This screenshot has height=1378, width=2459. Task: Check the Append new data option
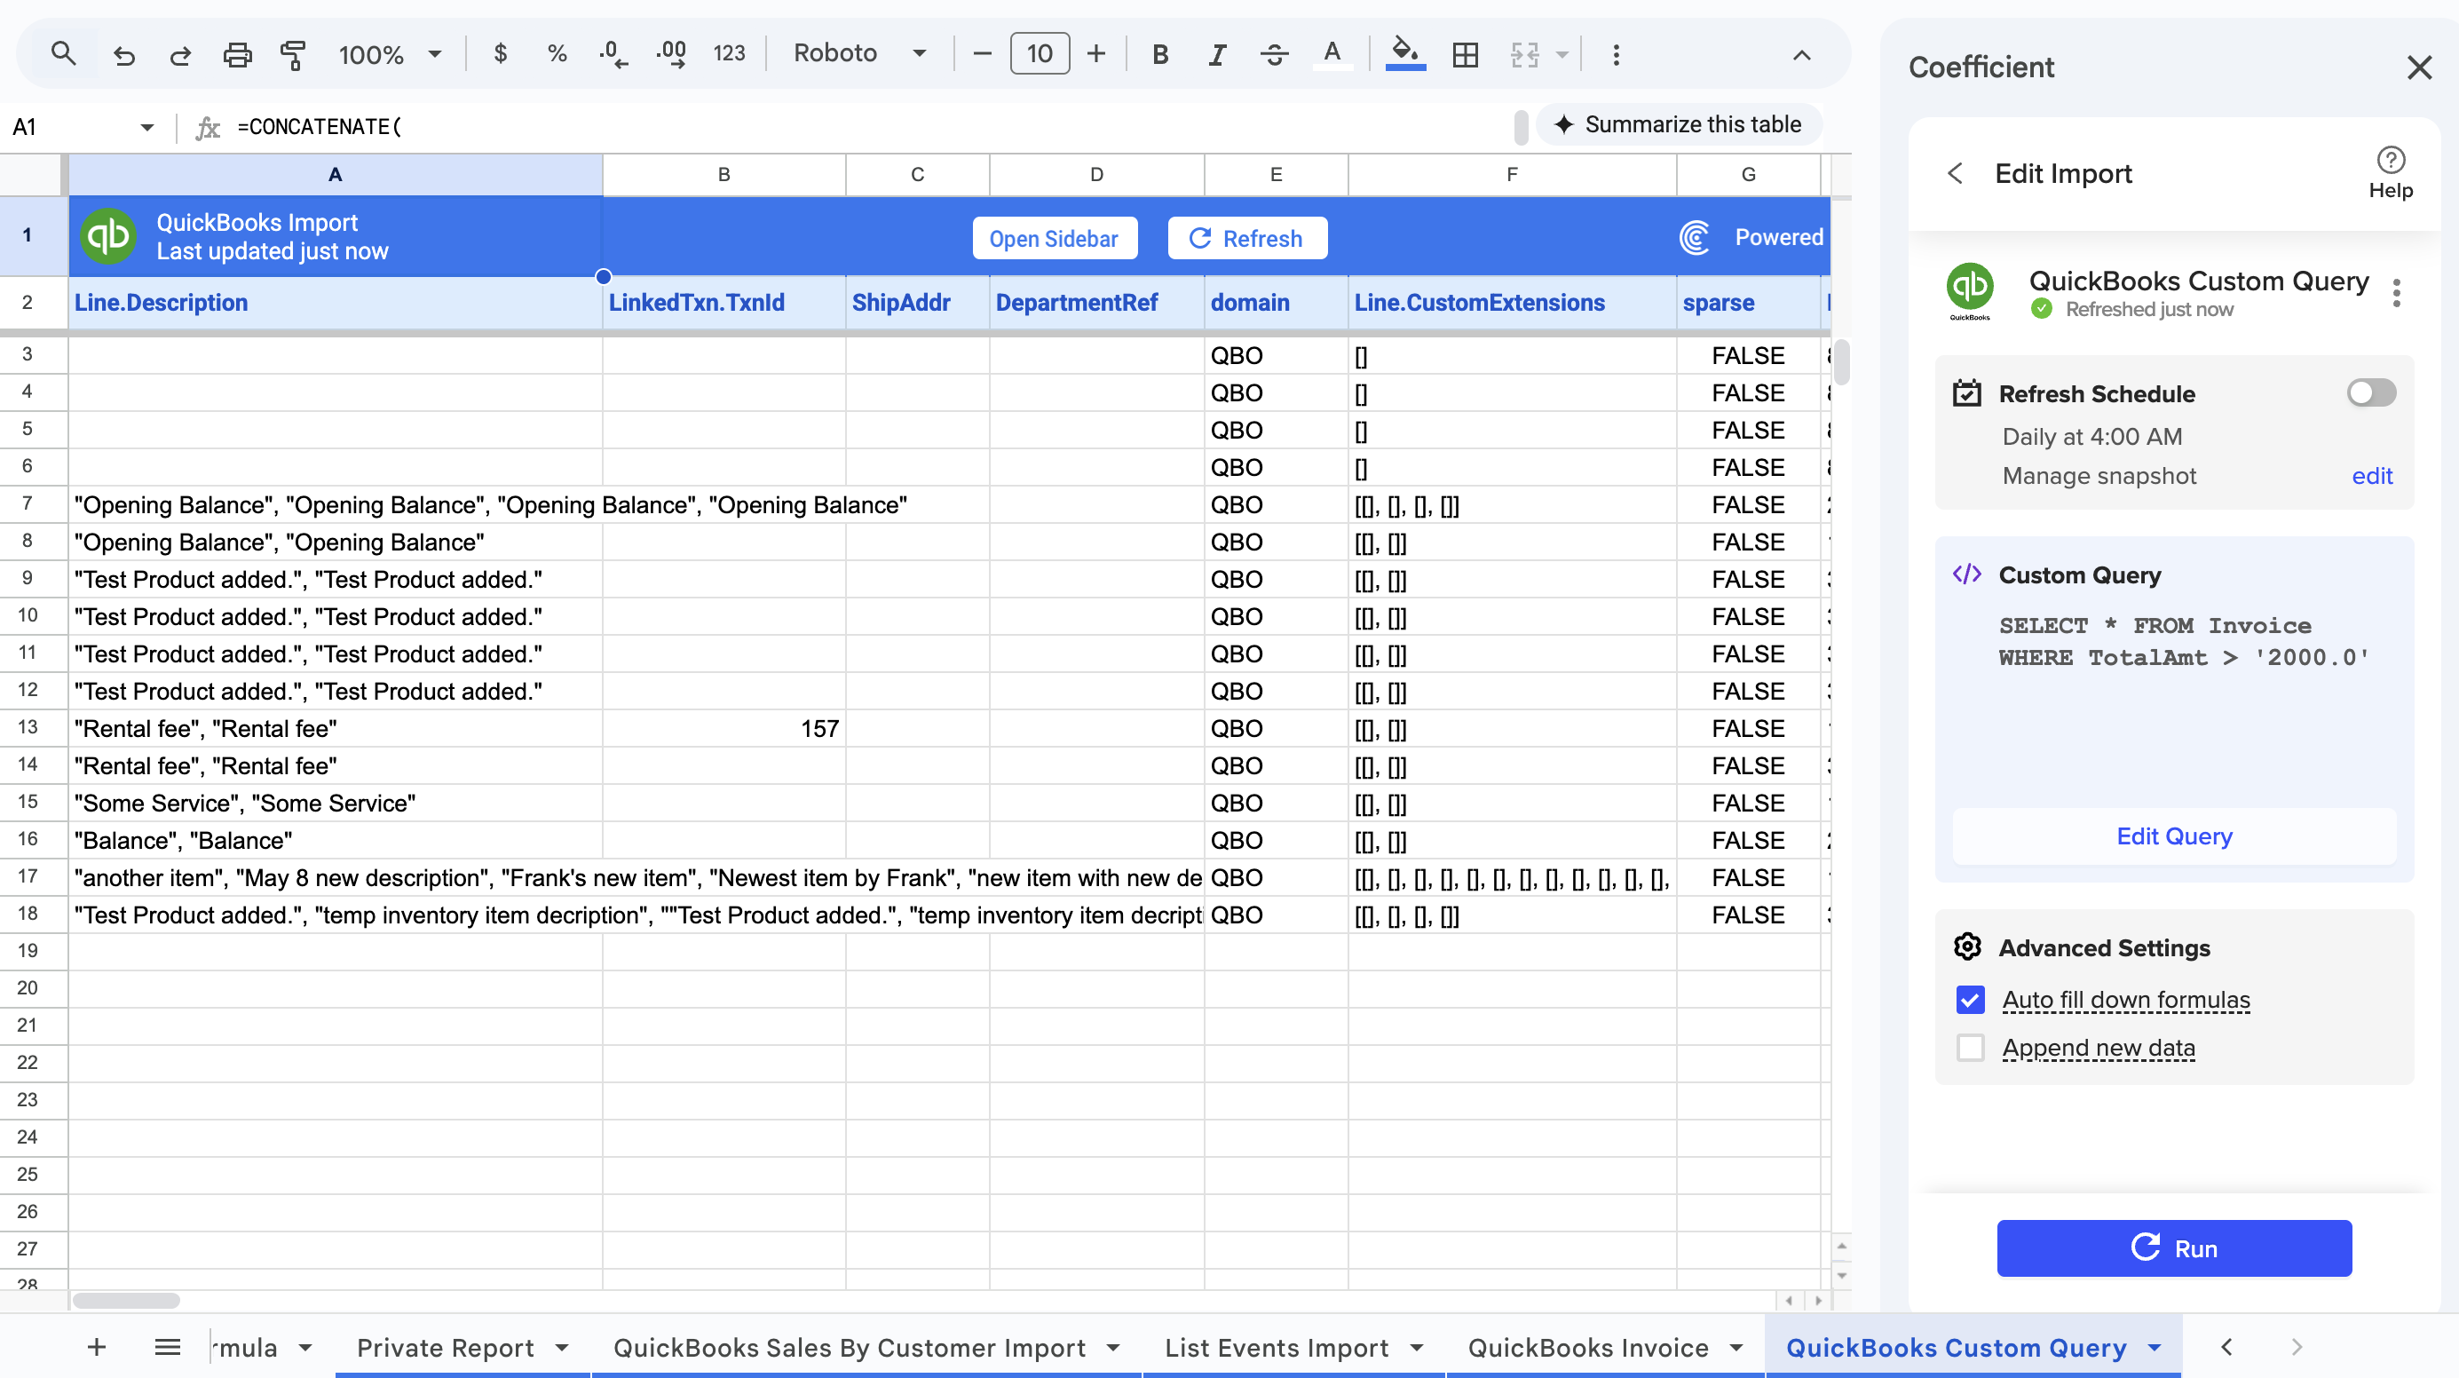pyautogui.click(x=1970, y=1048)
